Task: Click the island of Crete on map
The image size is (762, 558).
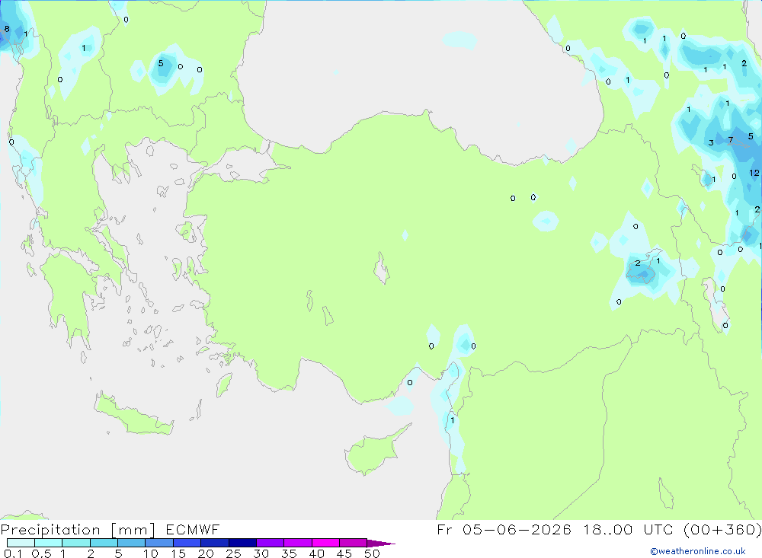Action: coord(133,416)
